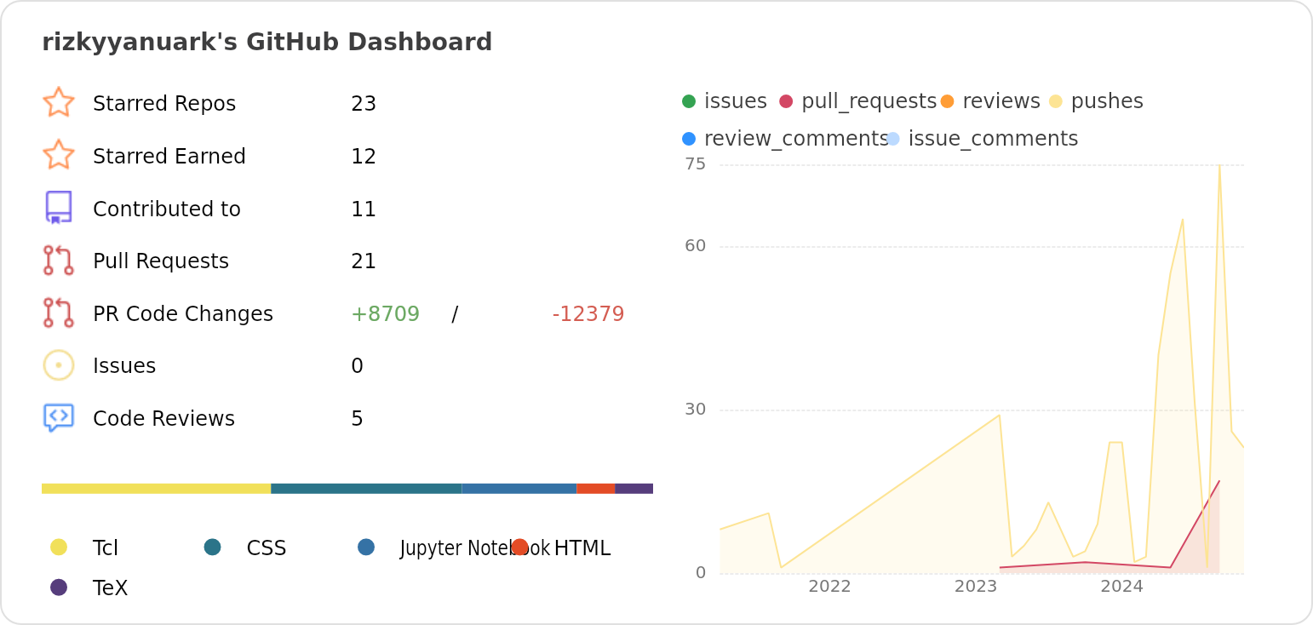Screen dimensions: 1313x625
Task: Click the Code Reviews label
Action: (x=163, y=419)
